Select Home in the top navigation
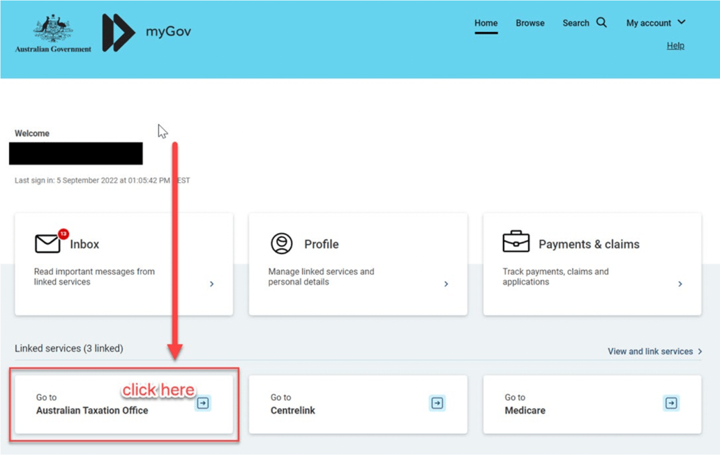The width and height of the screenshot is (720, 456). click(486, 22)
